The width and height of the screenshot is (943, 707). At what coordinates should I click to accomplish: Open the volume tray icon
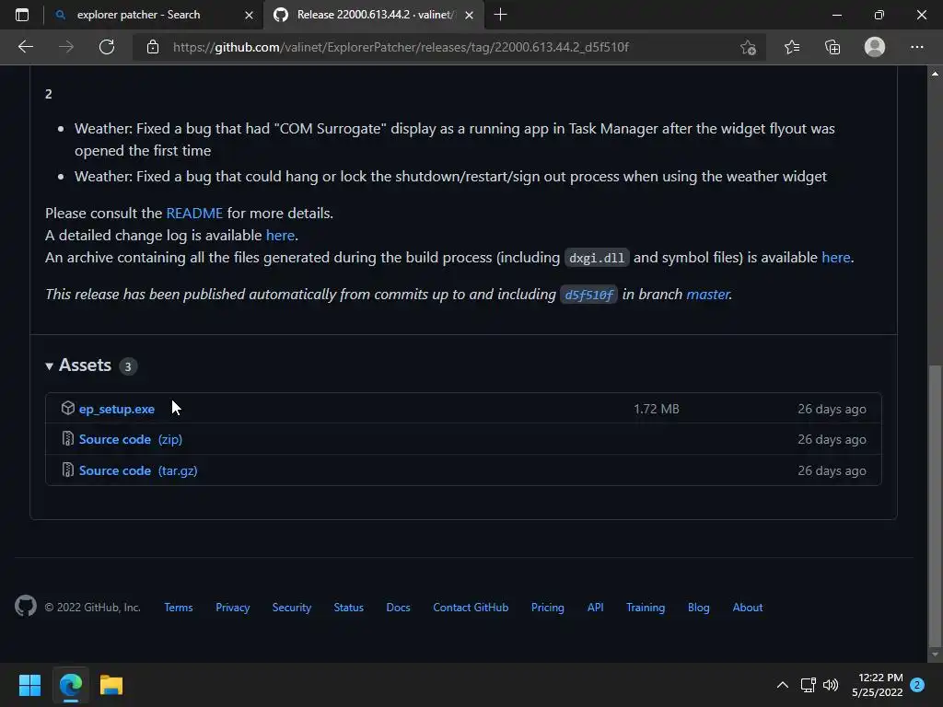pyautogui.click(x=831, y=685)
